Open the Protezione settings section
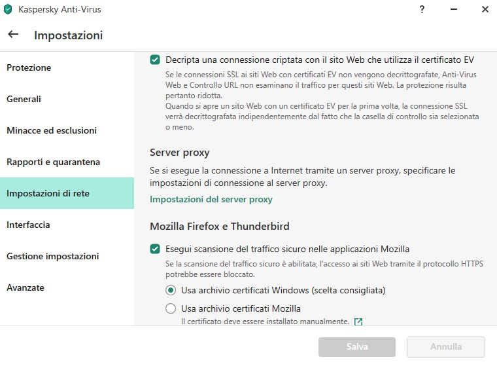 pyautogui.click(x=67, y=67)
